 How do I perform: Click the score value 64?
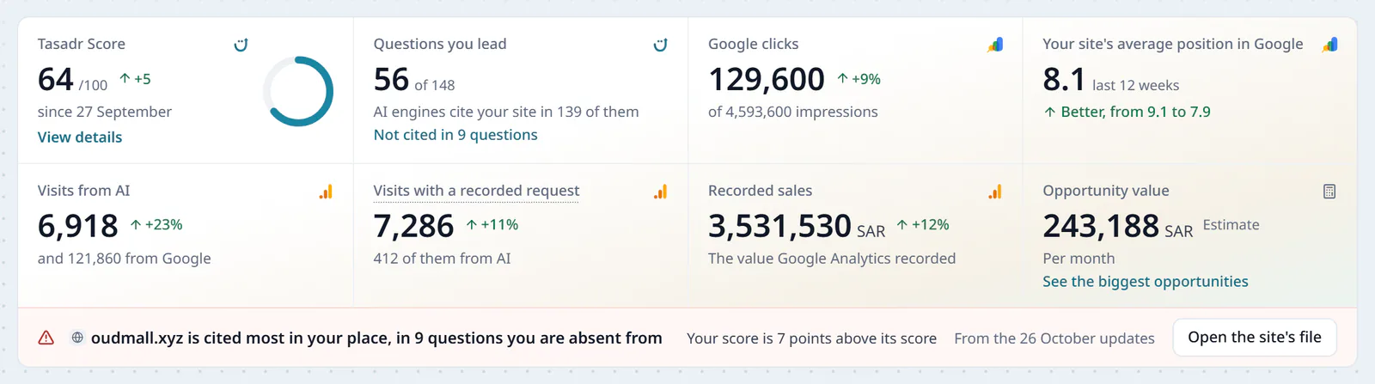56,79
